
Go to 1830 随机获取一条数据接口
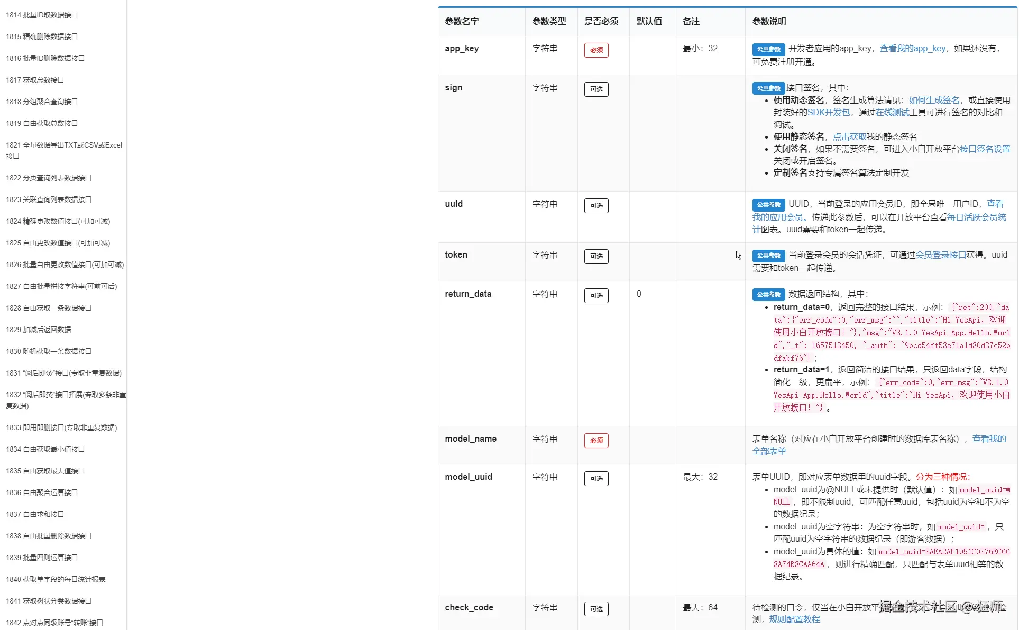49,351
